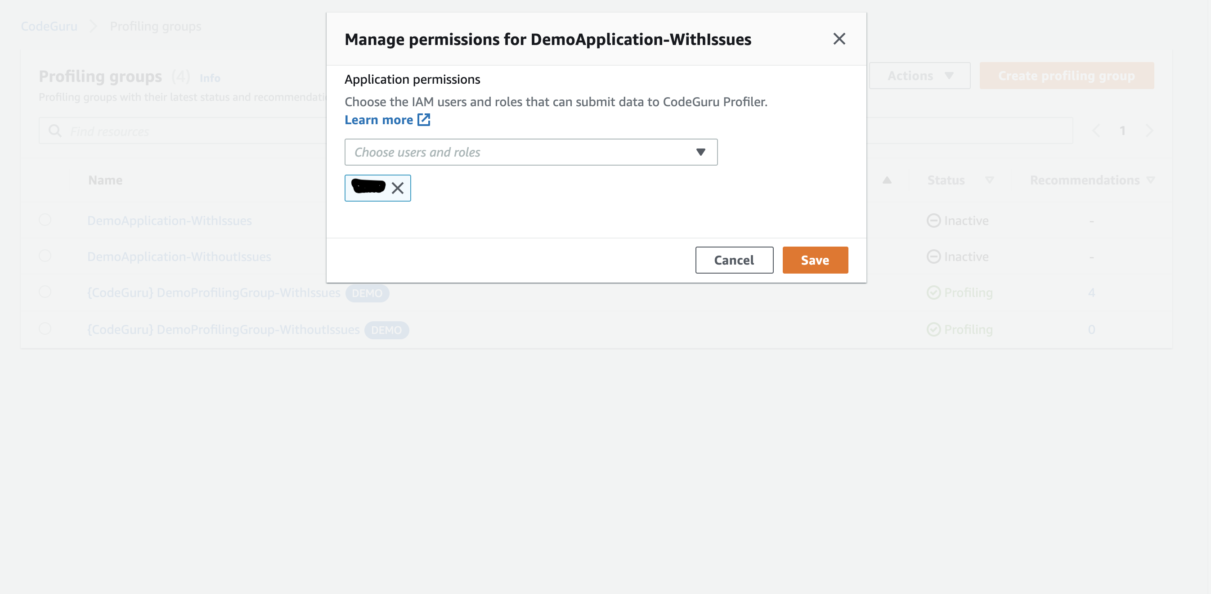The height and width of the screenshot is (594, 1211).
Task: Save the permission changes
Action: click(815, 260)
